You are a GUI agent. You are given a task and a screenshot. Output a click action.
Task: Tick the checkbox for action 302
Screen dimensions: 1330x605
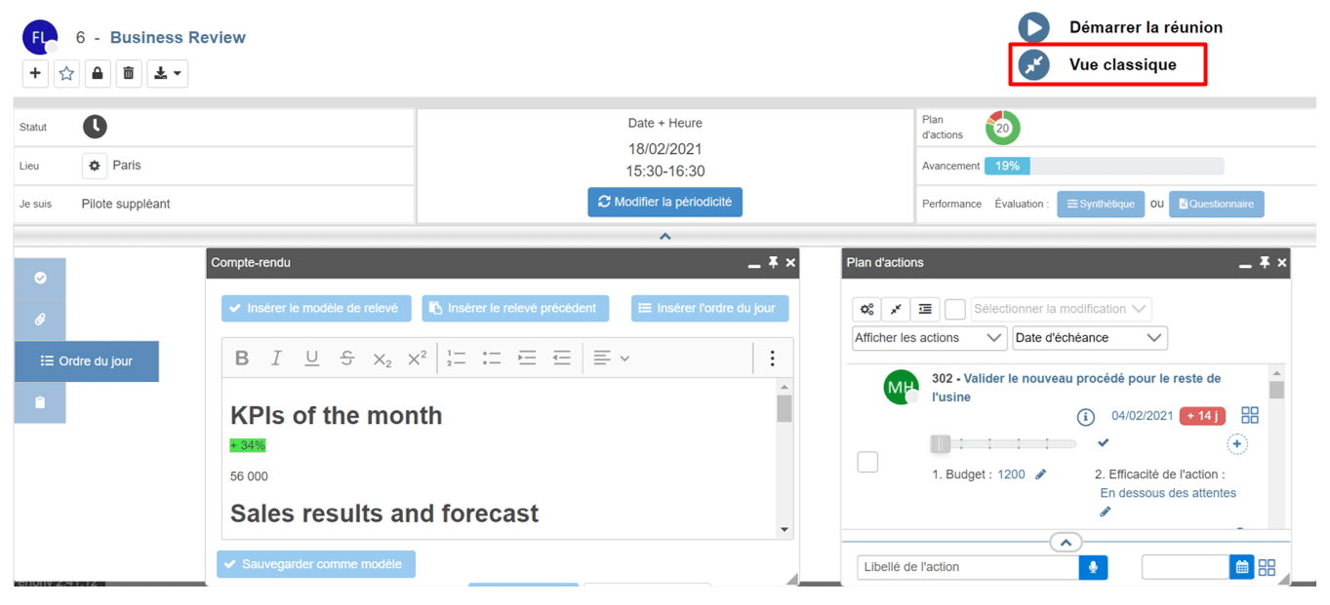867,463
